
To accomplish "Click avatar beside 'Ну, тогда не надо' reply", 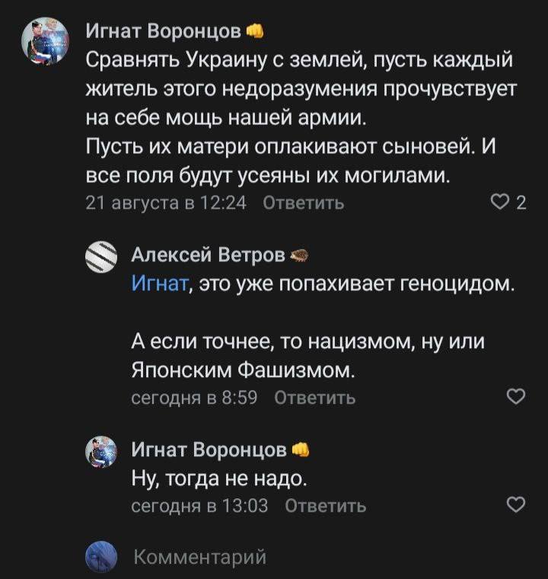I will point(100,451).
